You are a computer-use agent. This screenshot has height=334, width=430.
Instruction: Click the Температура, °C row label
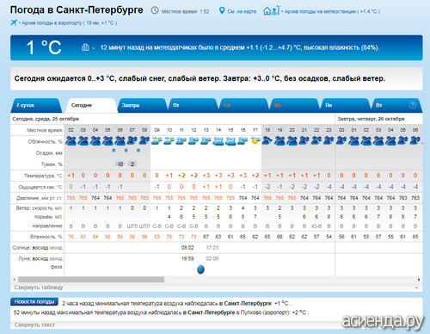tap(43, 176)
